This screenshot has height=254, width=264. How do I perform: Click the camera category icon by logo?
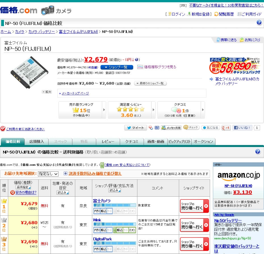48,10
